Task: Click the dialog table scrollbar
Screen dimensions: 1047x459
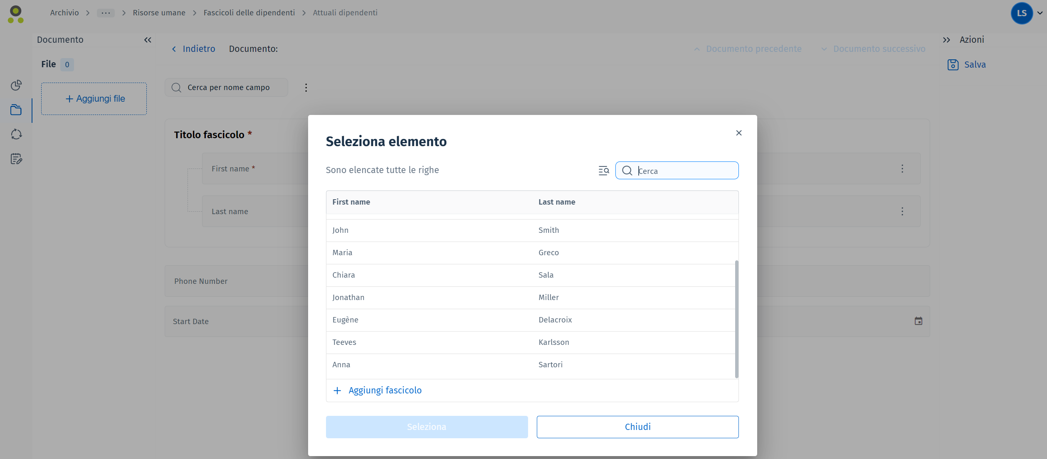Action: pyautogui.click(x=737, y=319)
